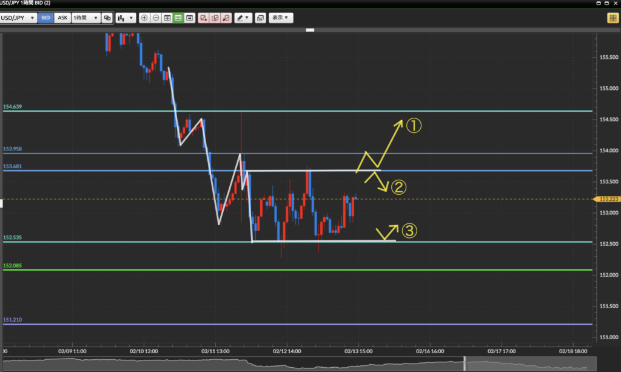Viewport: 621px width, 372px height.
Task: Open the 1時間 timeframe dropdown
Action: tap(86, 18)
